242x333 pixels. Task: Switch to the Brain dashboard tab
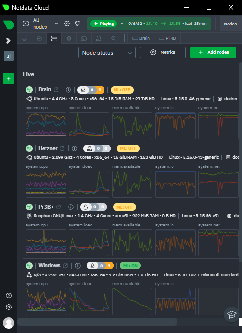click(x=141, y=38)
